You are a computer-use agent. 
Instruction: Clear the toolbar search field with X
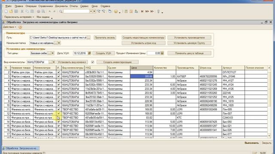94,12
